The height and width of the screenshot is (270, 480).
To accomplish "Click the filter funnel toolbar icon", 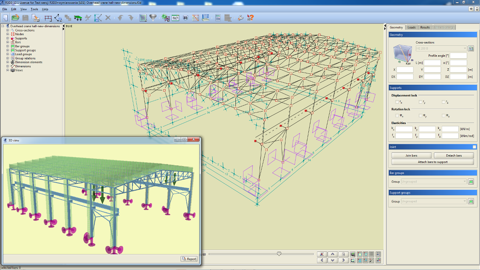I will 153,17.
